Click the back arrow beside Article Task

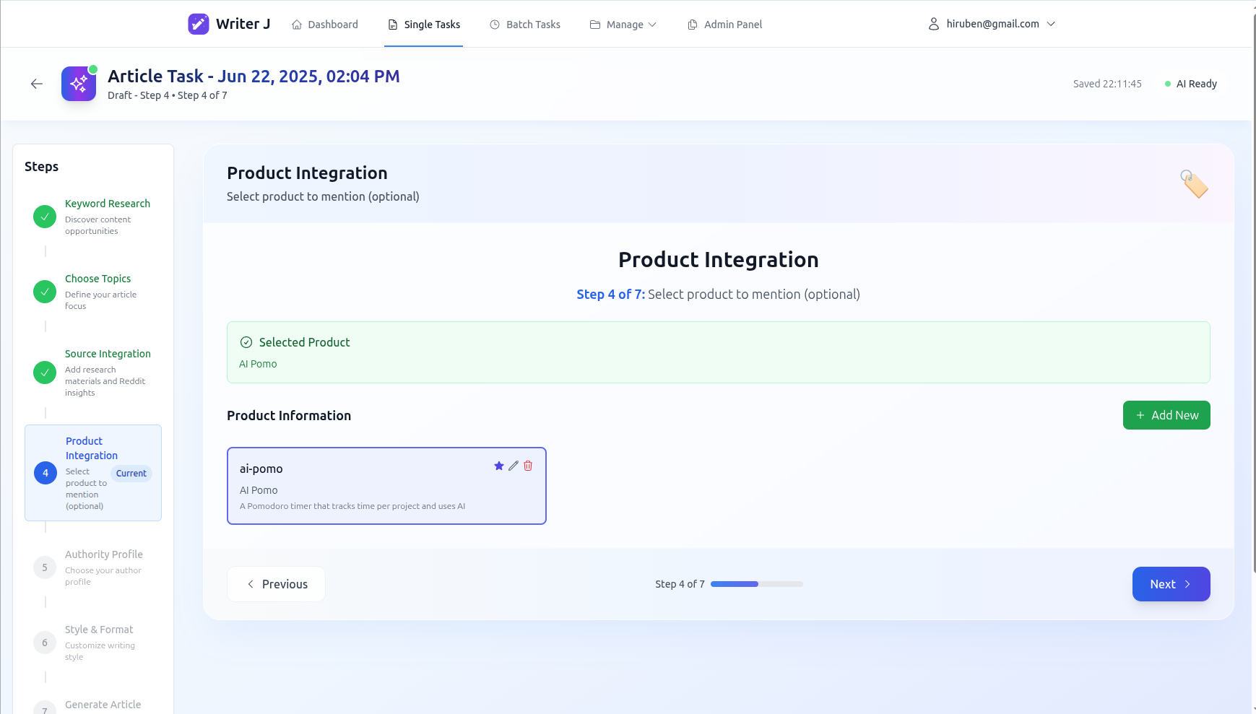tap(37, 84)
